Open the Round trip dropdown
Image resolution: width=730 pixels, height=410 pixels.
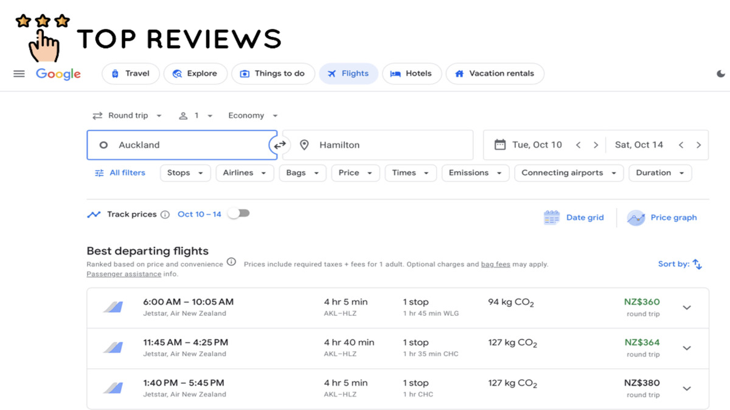click(127, 115)
